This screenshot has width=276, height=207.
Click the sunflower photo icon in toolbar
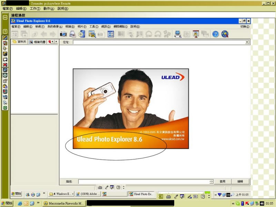pos(92,34)
